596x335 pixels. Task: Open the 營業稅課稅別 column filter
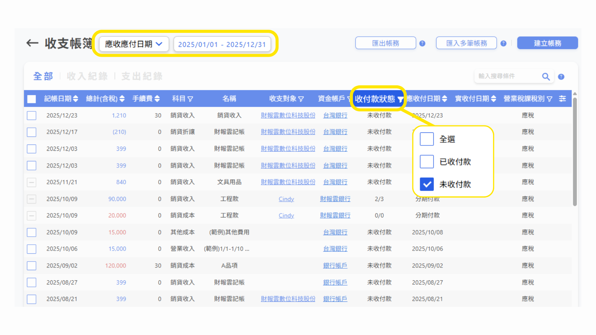[549, 99]
